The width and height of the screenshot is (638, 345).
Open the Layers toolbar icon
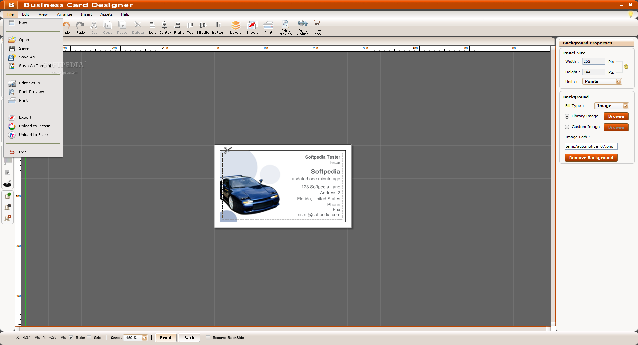coord(236,28)
